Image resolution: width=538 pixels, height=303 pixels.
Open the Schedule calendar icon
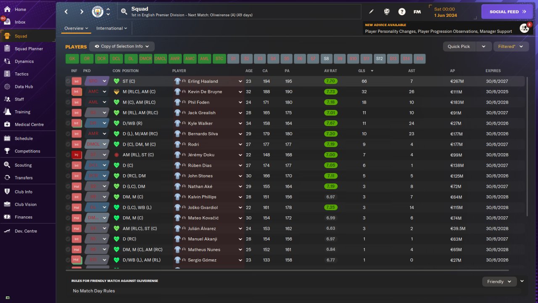7,138
